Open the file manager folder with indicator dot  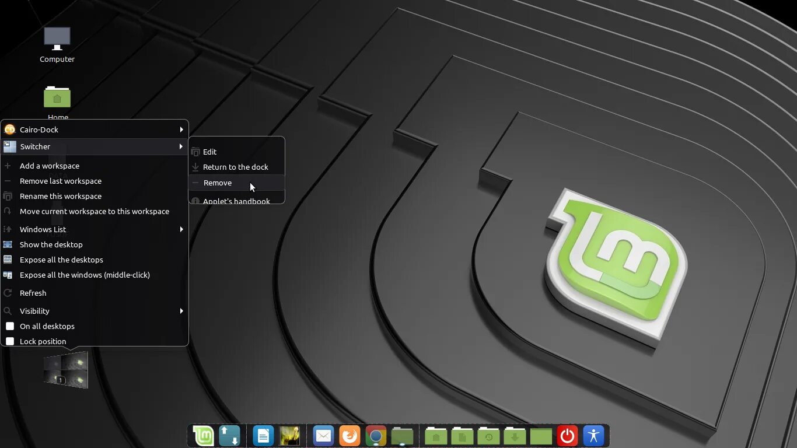402,436
